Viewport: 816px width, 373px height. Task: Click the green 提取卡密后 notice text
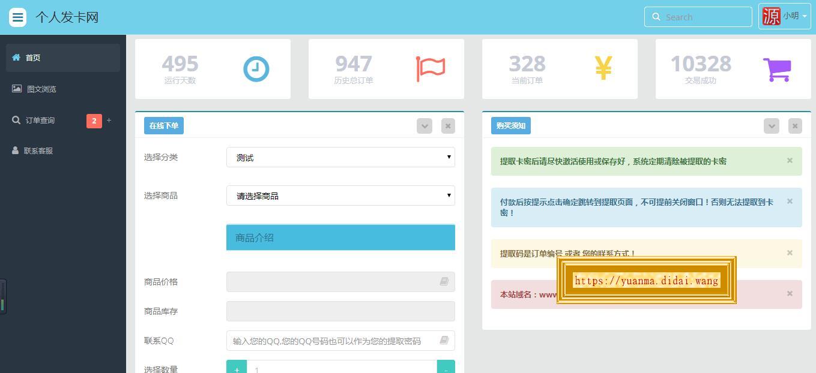(613, 161)
